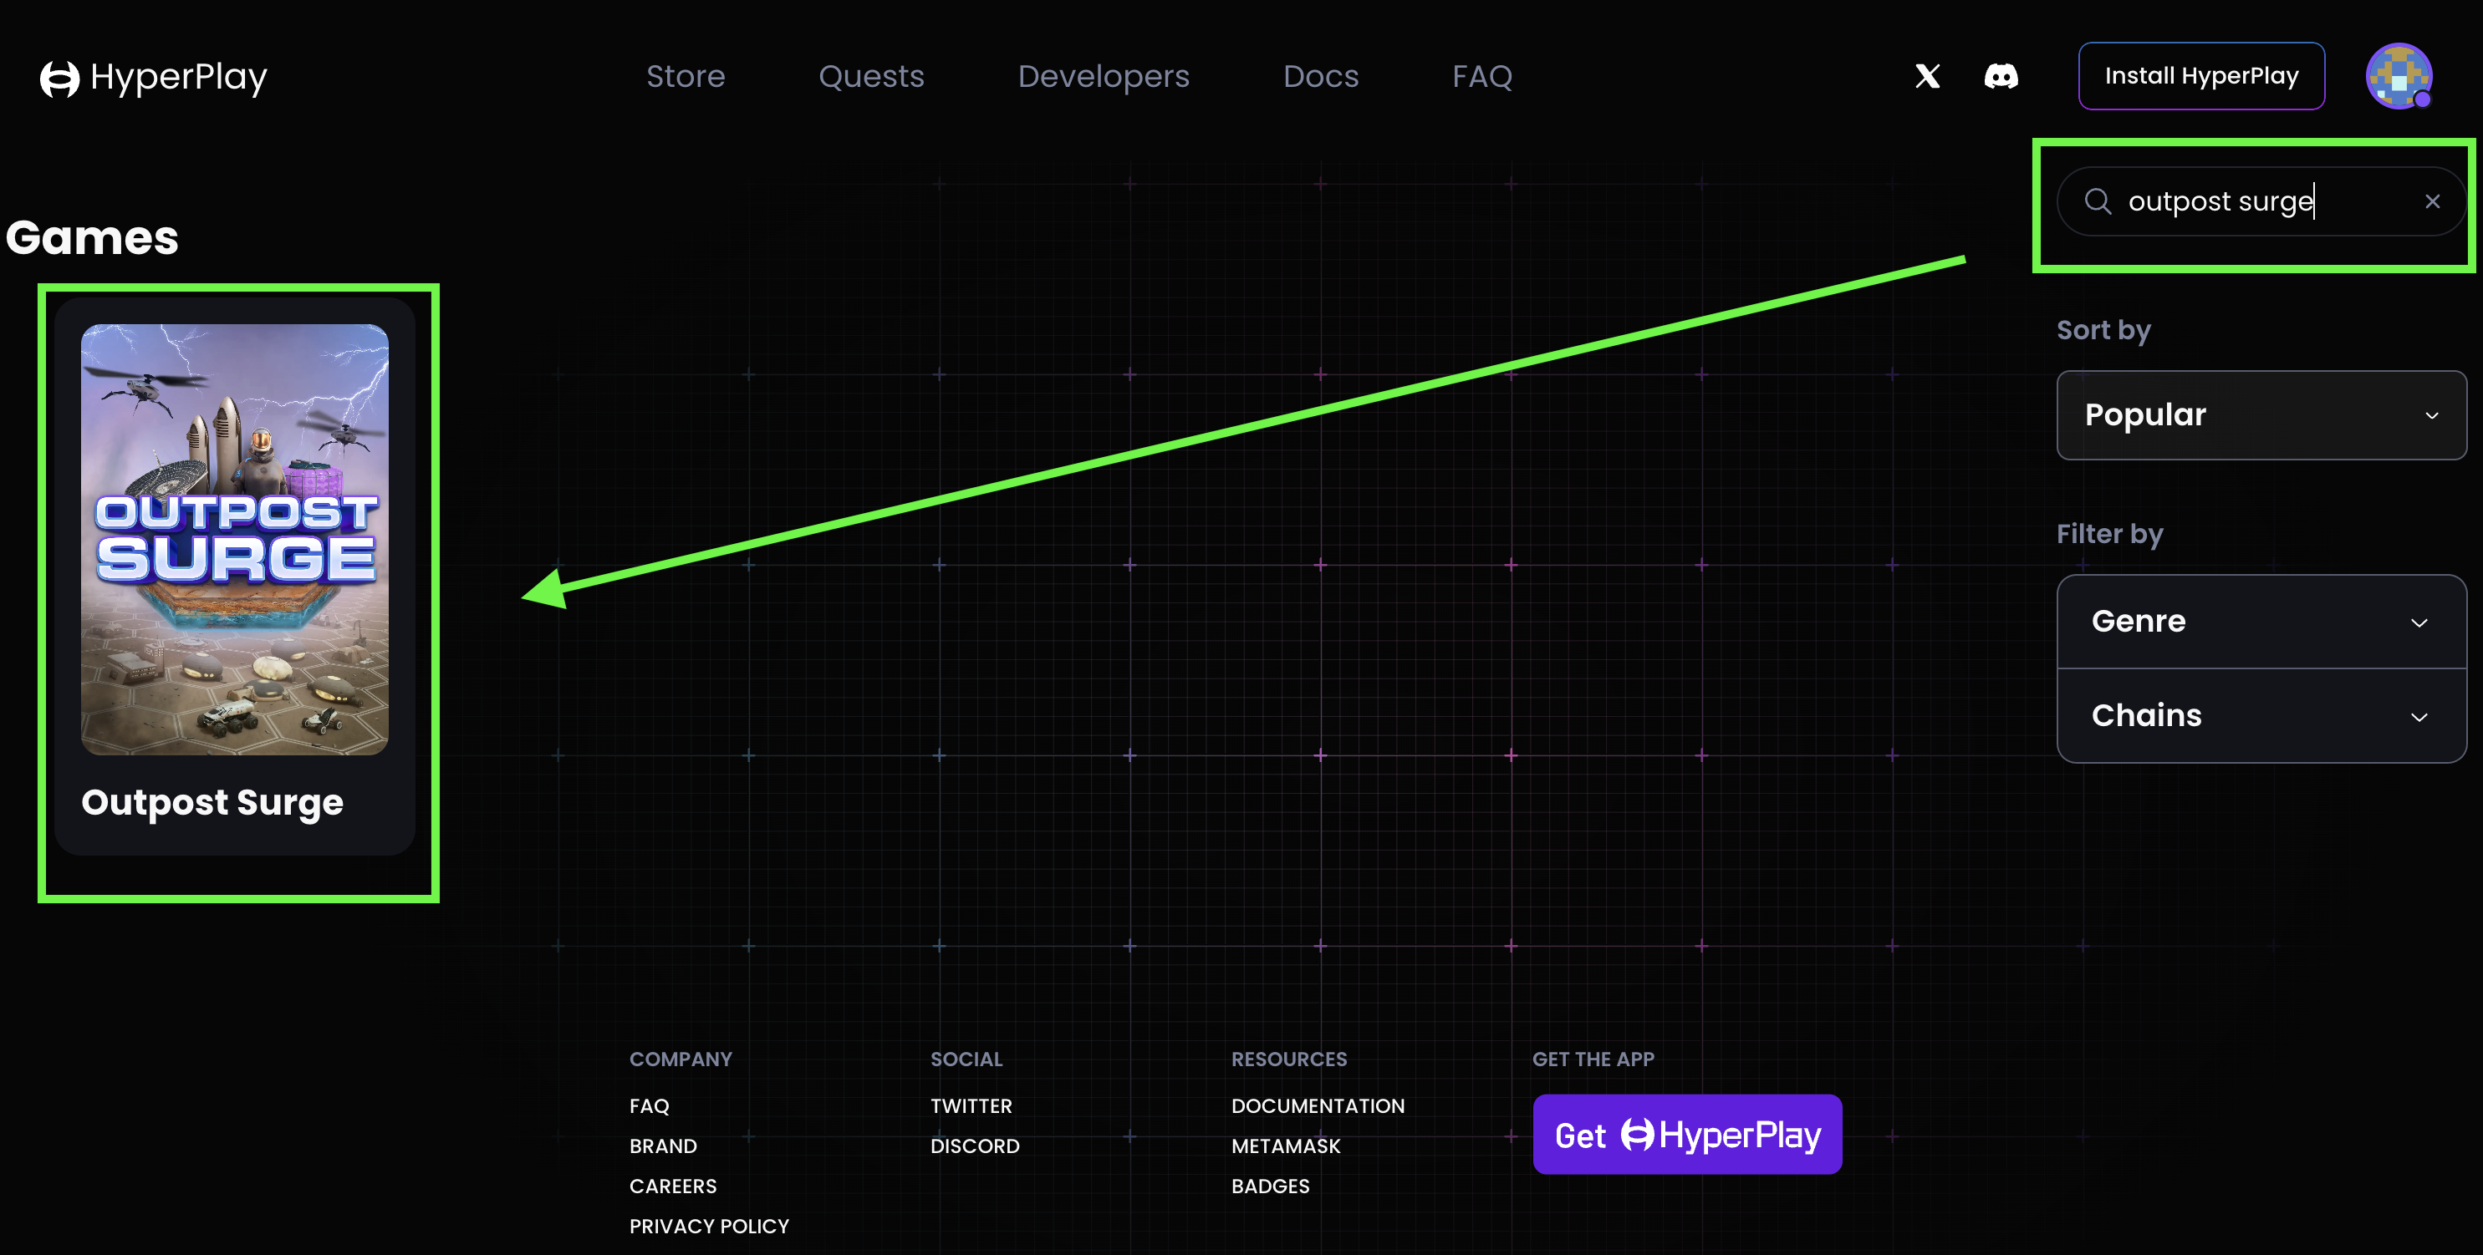Clear the search field with the X icon
The width and height of the screenshot is (2483, 1255).
point(2432,201)
